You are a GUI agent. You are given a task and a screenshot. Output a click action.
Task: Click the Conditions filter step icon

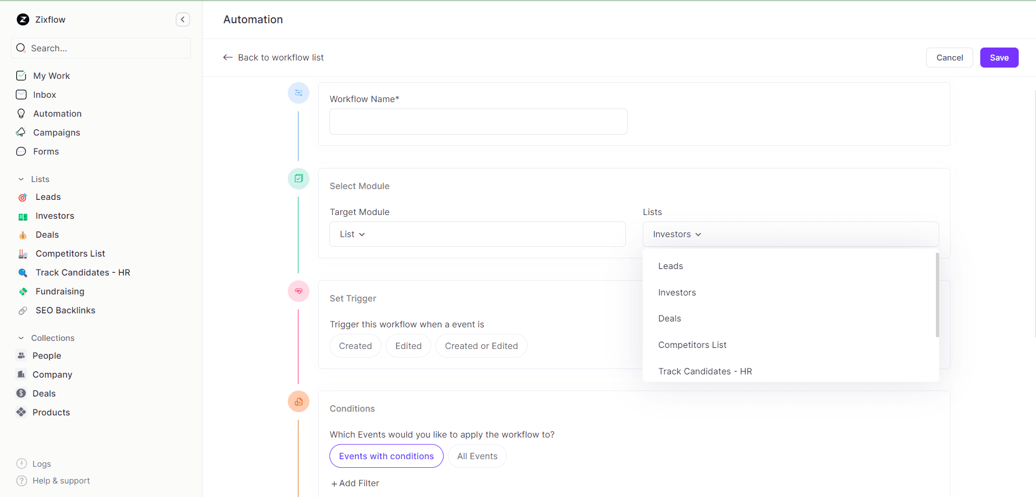(x=298, y=401)
